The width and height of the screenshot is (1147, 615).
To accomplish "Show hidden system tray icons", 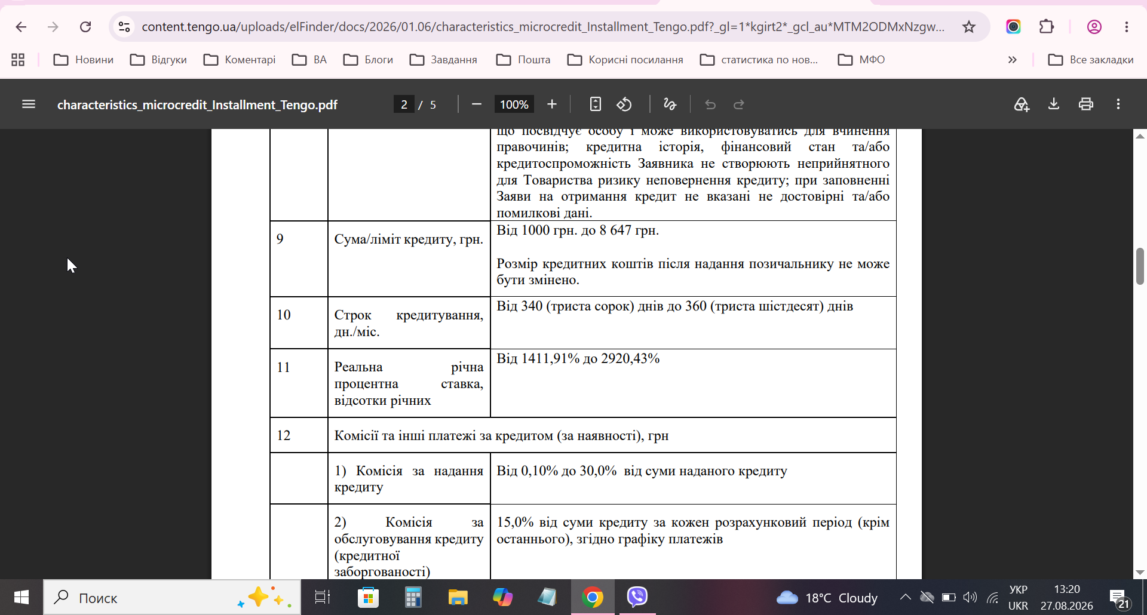I will [906, 597].
